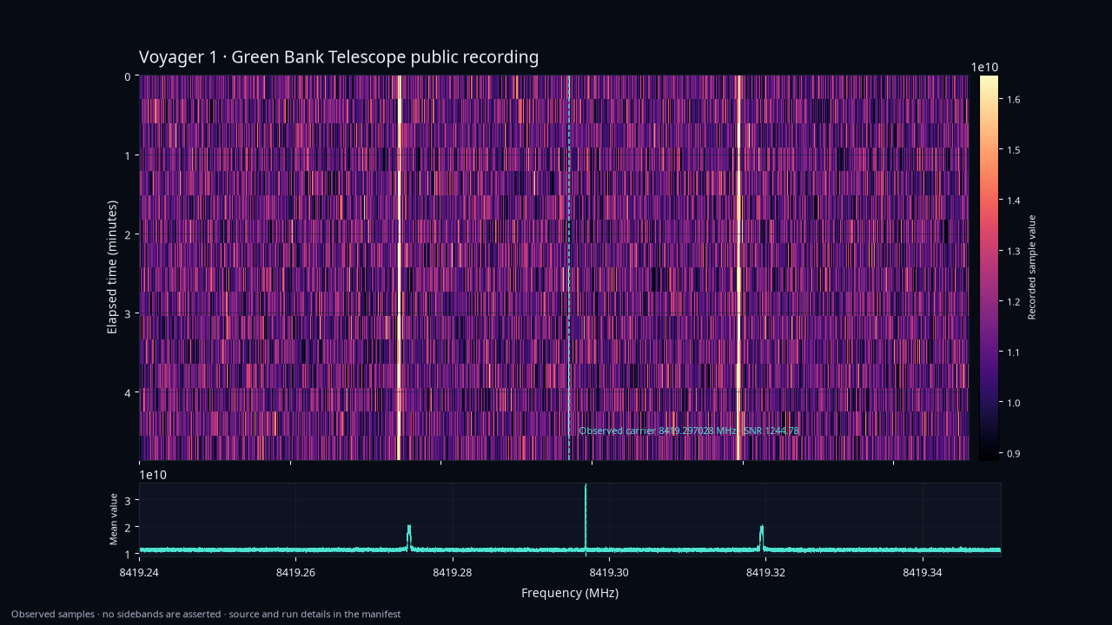Click the 3 tick on the mean value axis
1112x625 pixels.
point(127,500)
